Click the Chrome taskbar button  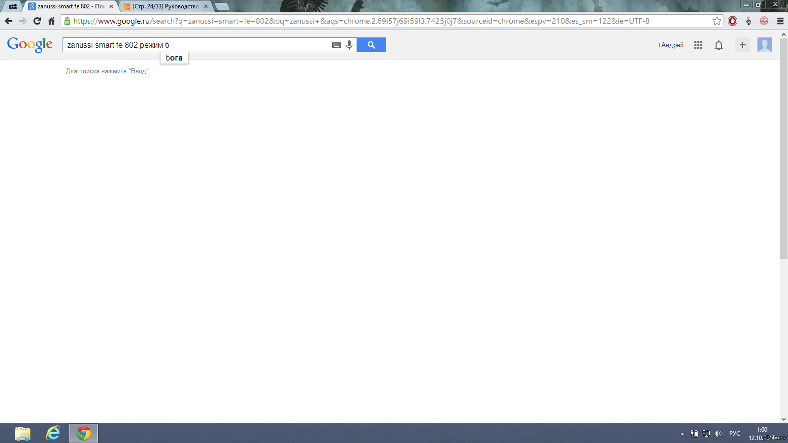tap(84, 433)
